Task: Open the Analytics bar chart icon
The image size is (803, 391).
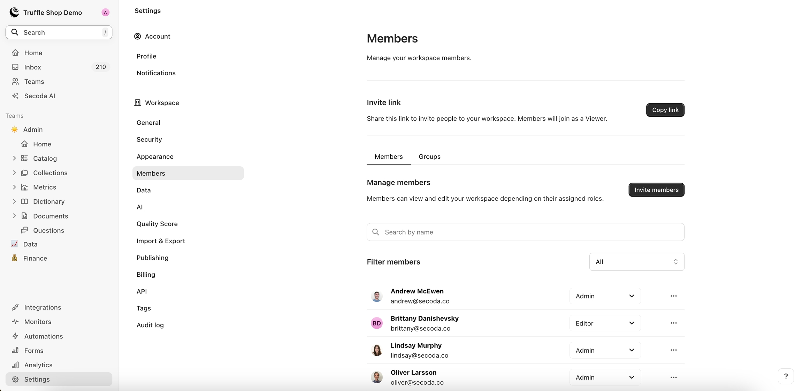Action: point(15,365)
